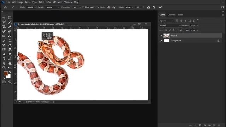Select the Lasso tool
This screenshot has height=127, width=226.
click(4, 22)
